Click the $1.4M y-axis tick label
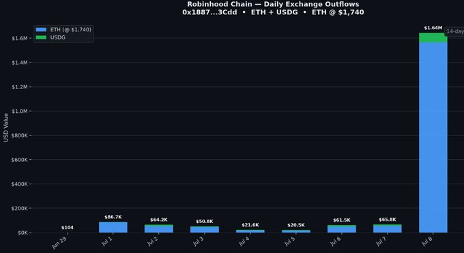 point(20,63)
